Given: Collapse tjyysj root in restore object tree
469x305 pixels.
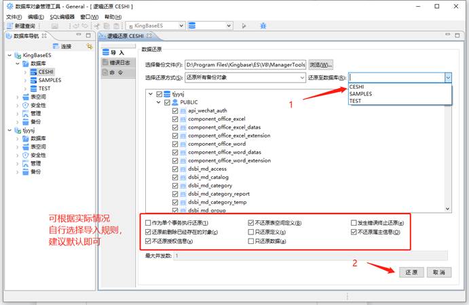Looking at the screenshot, I should click(x=151, y=94).
